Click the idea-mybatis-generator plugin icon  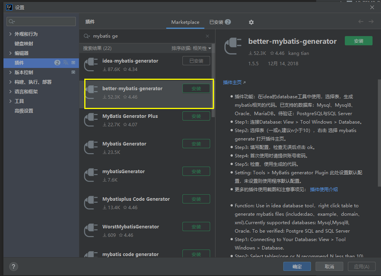[x=91, y=65]
